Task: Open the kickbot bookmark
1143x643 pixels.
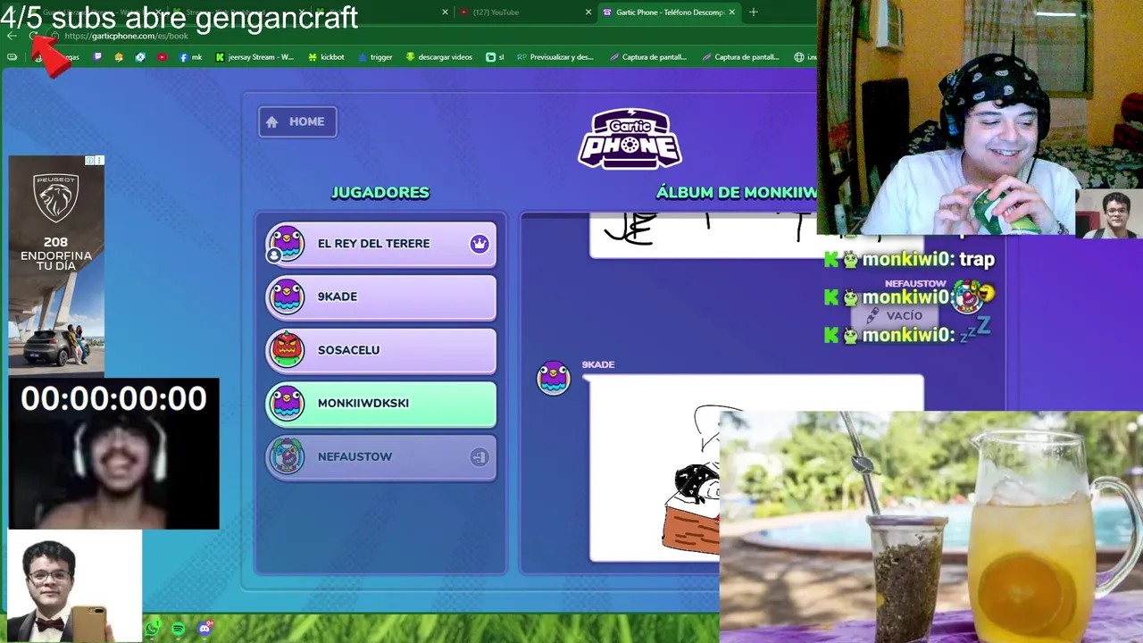Action: (326, 57)
